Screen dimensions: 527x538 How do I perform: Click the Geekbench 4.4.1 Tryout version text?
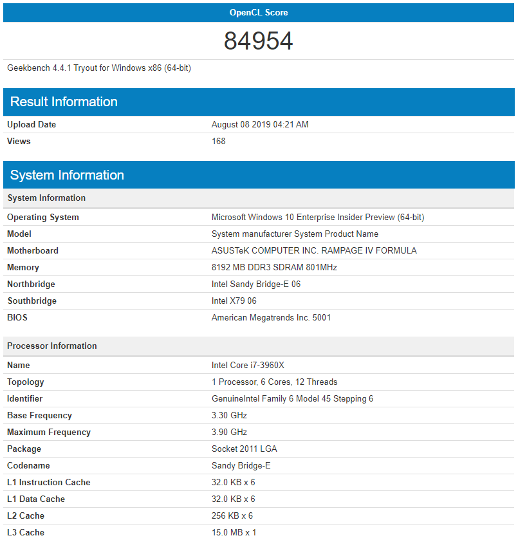coord(99,68)
